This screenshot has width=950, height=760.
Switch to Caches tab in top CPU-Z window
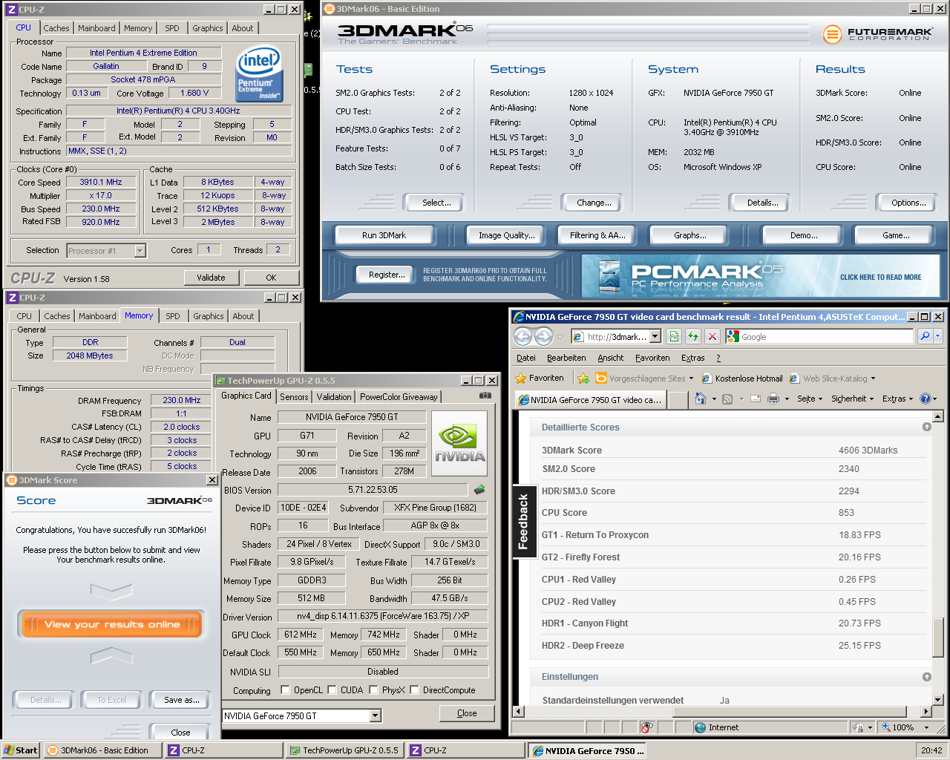[56, 28]
